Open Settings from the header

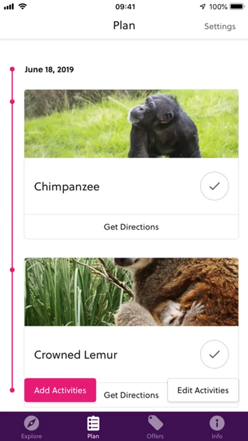click(x=220, y=26)
